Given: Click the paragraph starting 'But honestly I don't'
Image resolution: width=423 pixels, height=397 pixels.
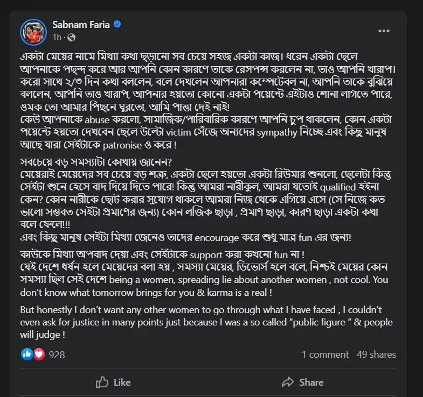Looking at the screenshot, I should click(x=206, y=322).
